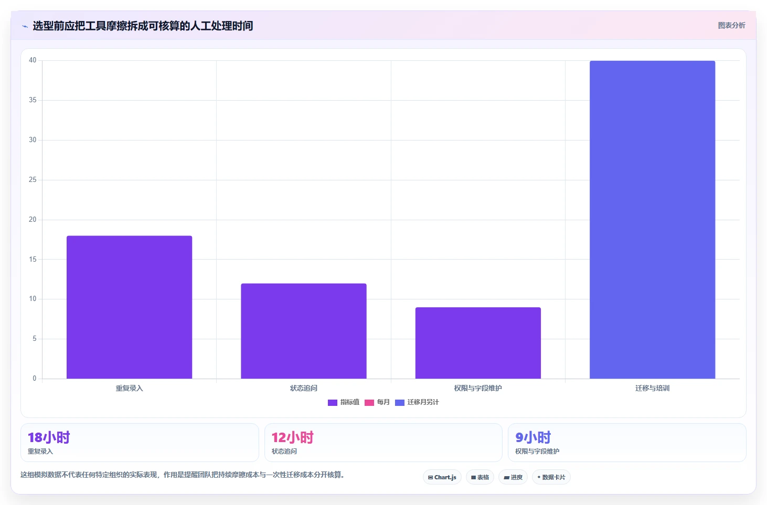Image resolution: width=767 pixels, height=505 pixels.
Task: Select the 数据卡片 chip
Action: pos(551,477)
